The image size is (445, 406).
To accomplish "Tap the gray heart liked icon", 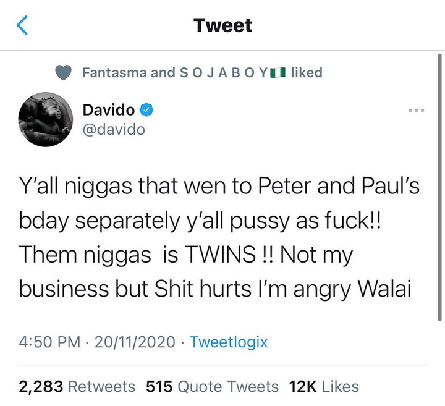I will tap(63, 73).
